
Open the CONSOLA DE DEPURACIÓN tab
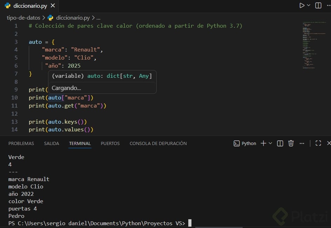tap(158, 143)
